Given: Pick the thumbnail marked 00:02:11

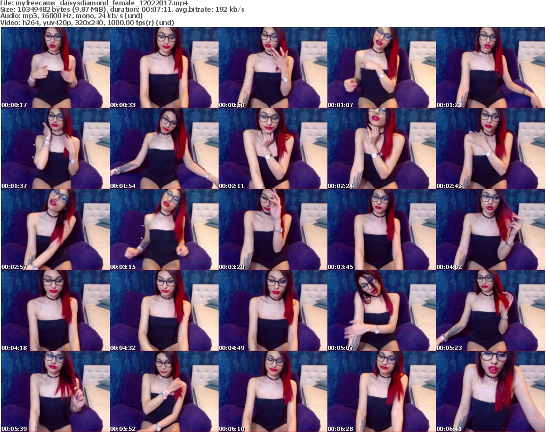Looking at the screenshot, I should point(273,149).
